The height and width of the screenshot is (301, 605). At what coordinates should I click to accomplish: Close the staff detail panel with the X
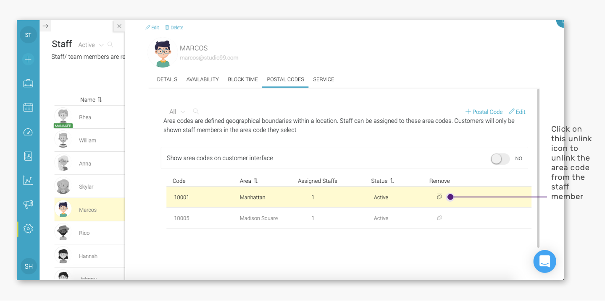(119, 26)
